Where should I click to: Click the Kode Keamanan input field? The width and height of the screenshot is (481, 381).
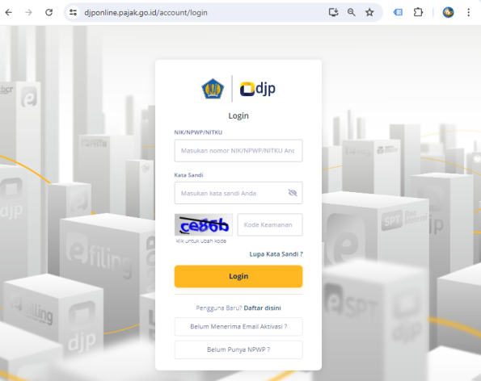point(270,224)
